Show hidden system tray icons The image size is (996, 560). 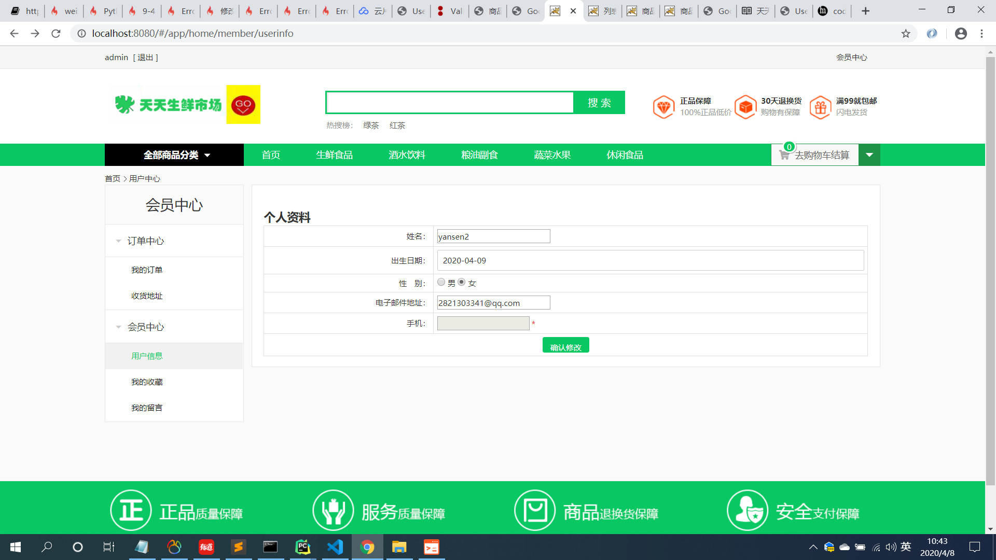tap(813, 547)
